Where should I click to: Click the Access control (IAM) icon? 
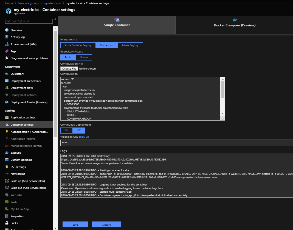point(7,44)
